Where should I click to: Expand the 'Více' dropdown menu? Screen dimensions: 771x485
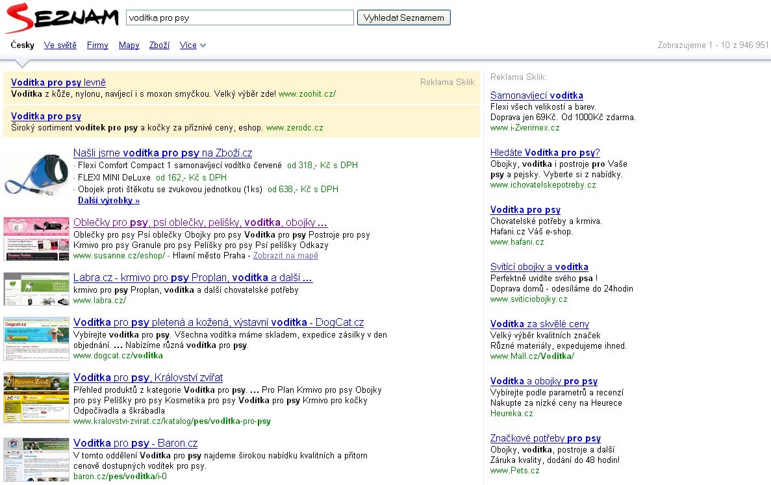pos(192,45)
